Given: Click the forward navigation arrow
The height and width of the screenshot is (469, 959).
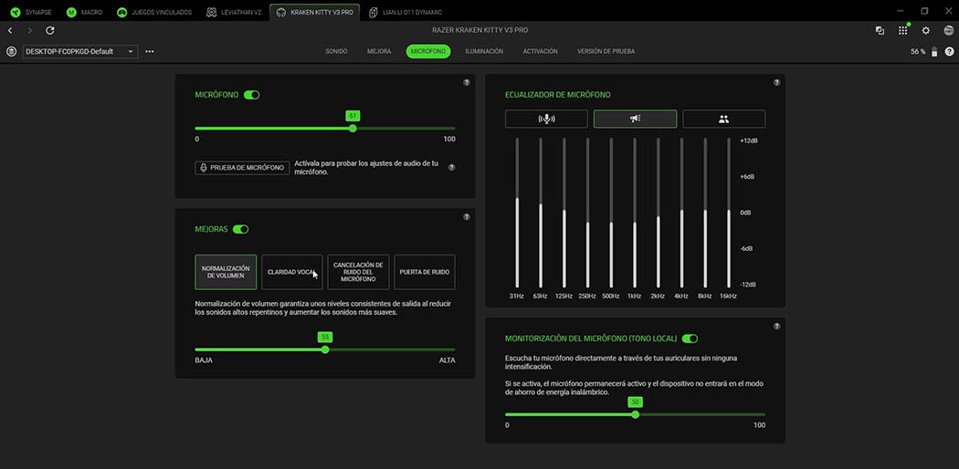Looking at the screenshot, I should click(30, 30).
